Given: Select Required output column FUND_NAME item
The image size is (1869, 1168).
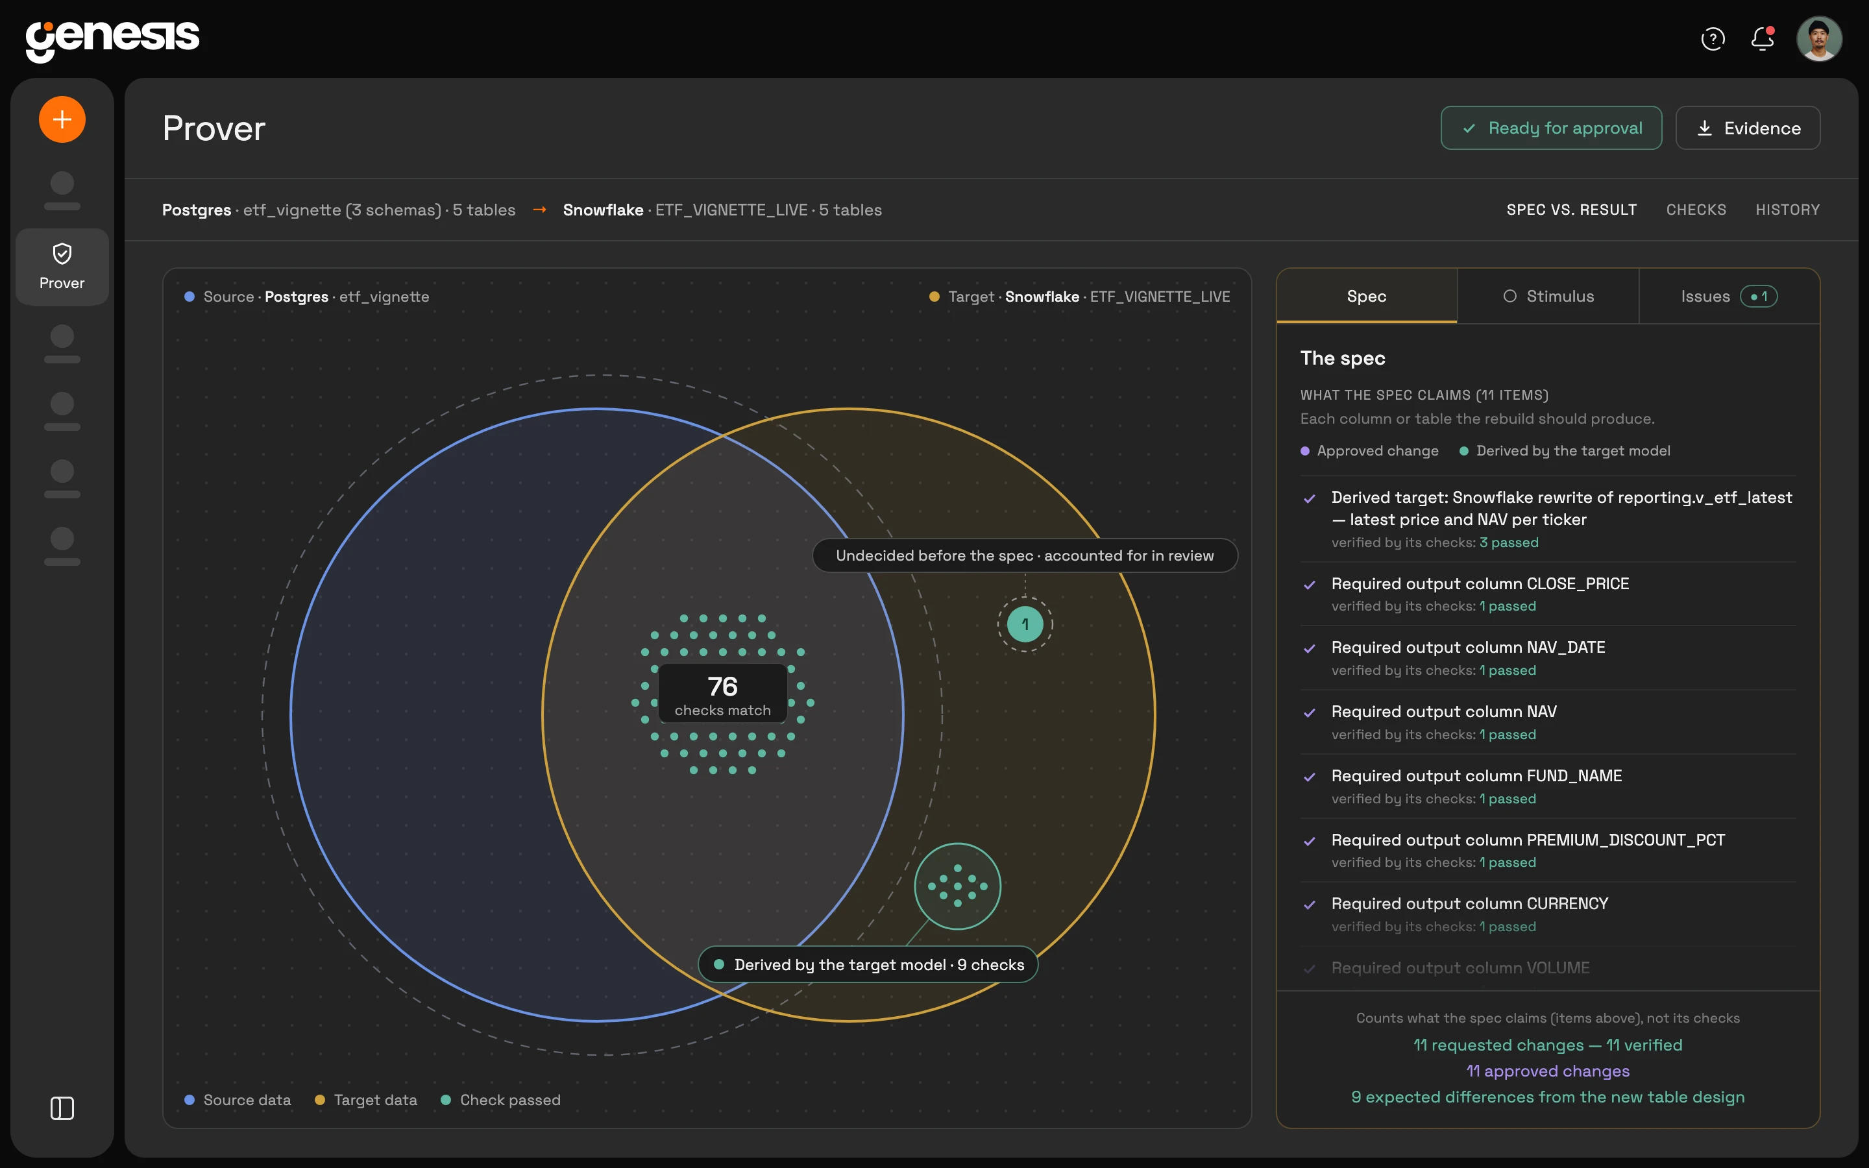Looking at the screenshot, I should tap(1548, 786).
